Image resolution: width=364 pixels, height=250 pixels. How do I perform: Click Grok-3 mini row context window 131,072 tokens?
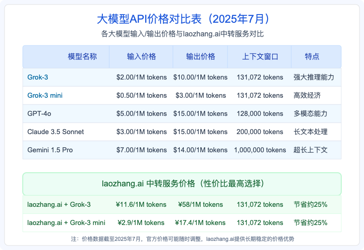[260, 95]
